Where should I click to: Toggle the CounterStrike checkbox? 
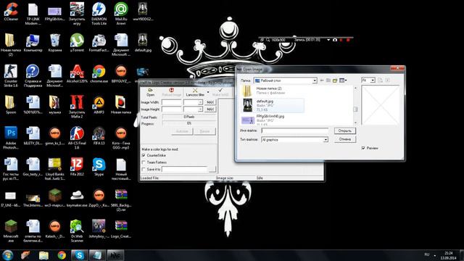pyautogui.click(x=144, y=155)
